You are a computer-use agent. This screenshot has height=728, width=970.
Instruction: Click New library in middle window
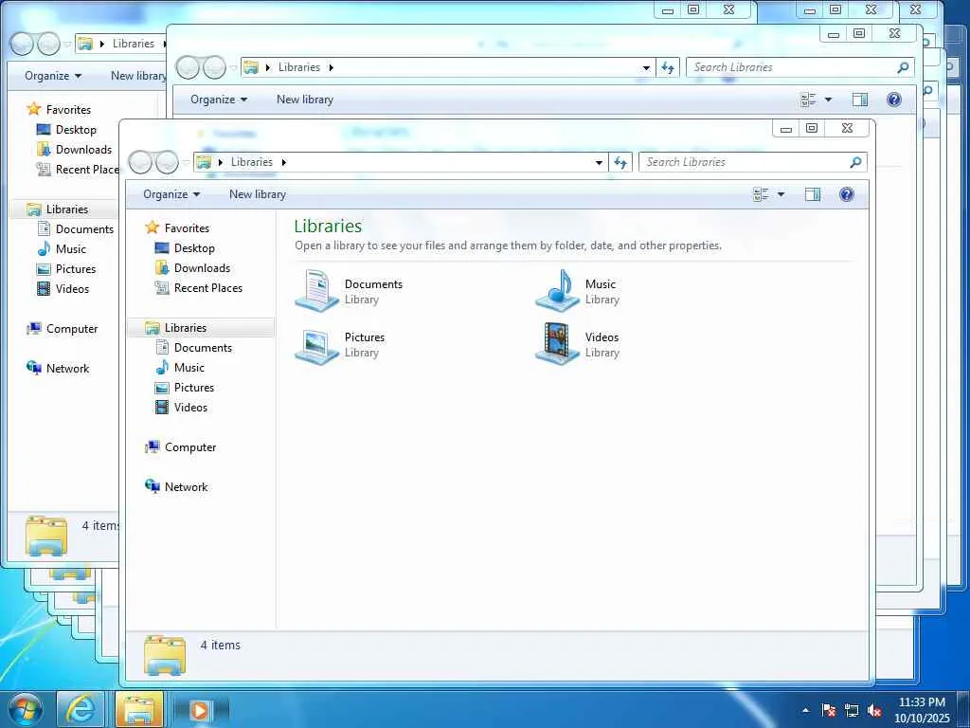(304, 100)
